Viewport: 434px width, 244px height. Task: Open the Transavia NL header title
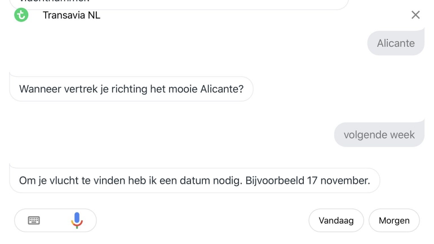click(72, 15)
